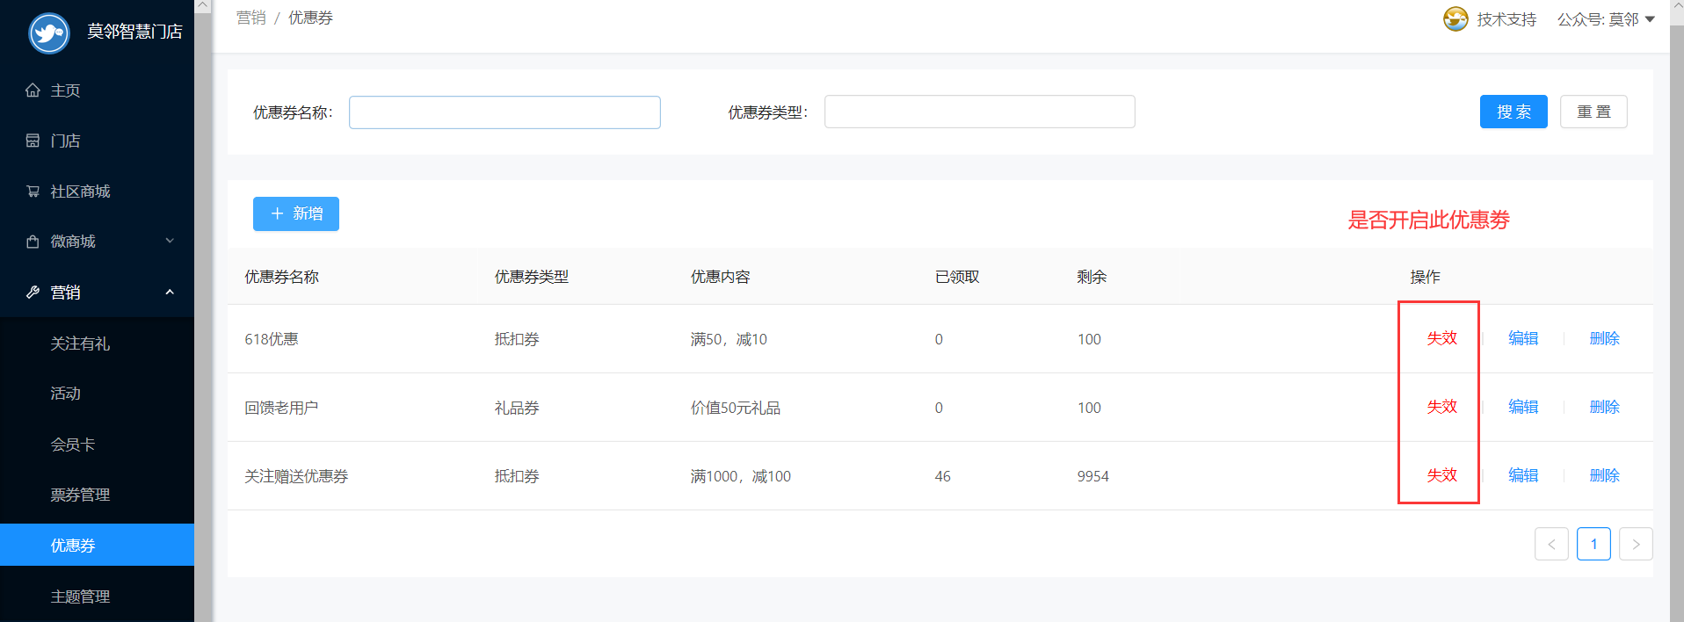Select 票券管理 submenu item
1684x622 pixels.
click(x=97, y=495)
